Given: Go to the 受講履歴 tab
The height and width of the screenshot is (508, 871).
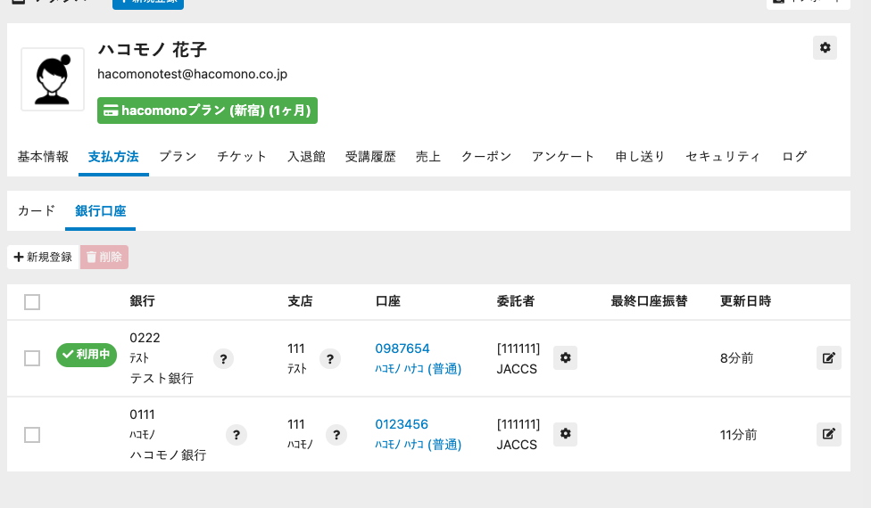Looking at the screenshot, I should (x=370, y=157).
